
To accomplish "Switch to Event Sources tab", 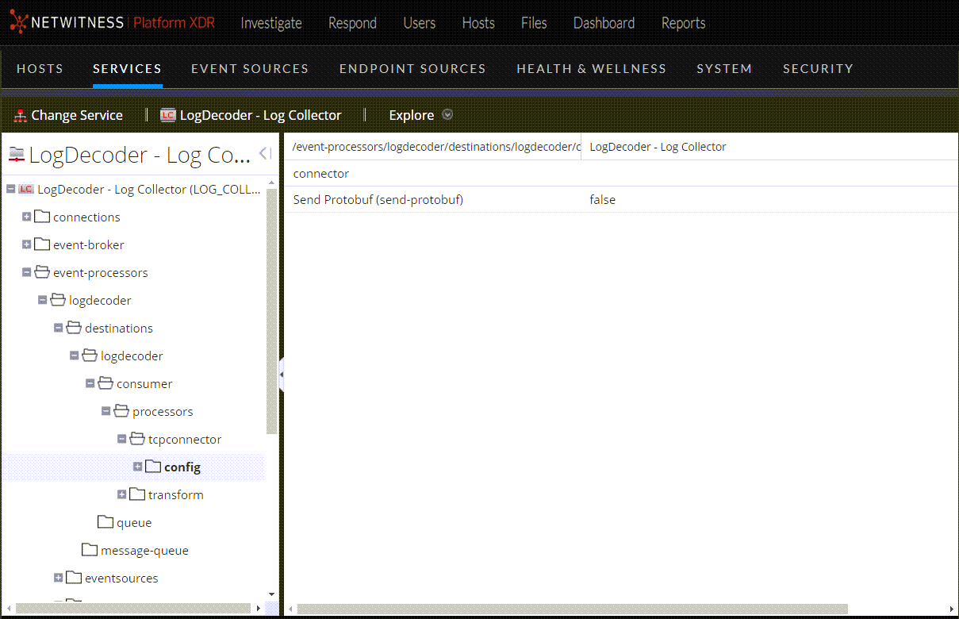I will click(x=250, y=69).
